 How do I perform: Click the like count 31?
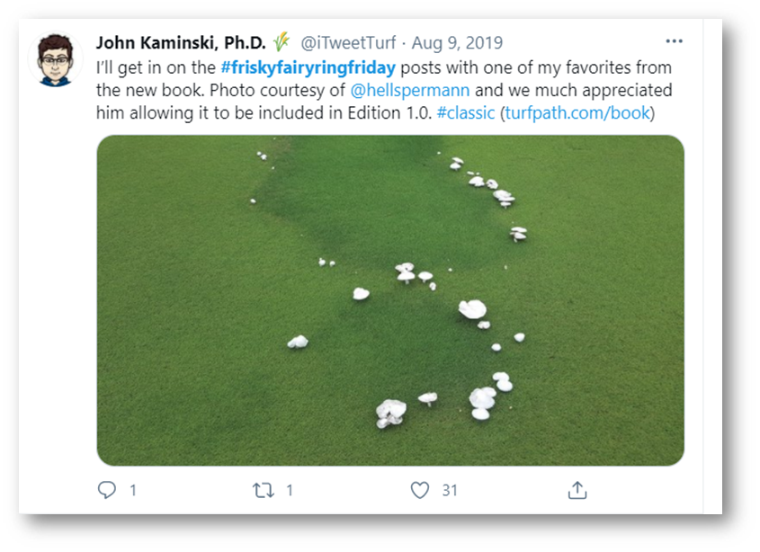click(450, 490)
